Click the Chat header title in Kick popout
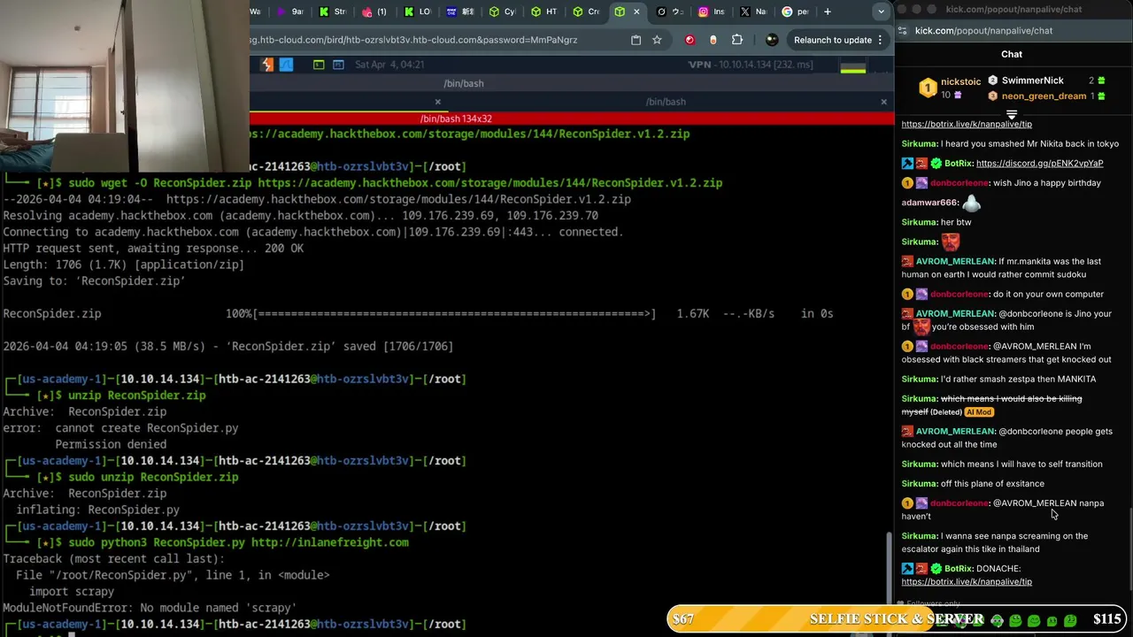Viewport: 1133px width, 637px height. click(1012, 54)
